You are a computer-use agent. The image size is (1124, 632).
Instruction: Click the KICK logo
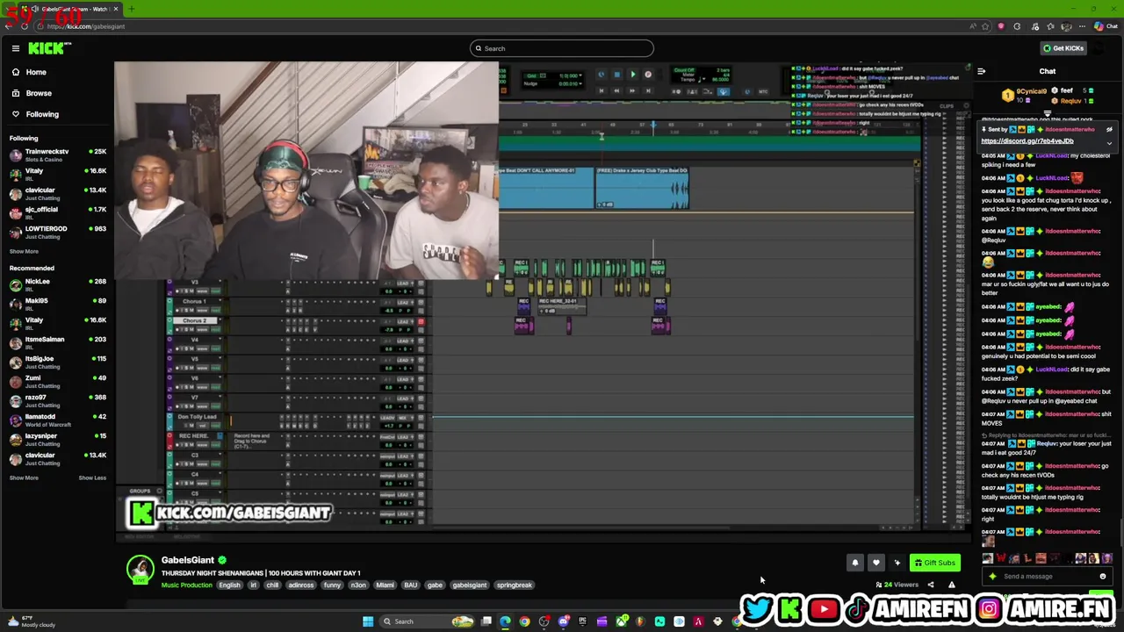click(x=46, y=48)
